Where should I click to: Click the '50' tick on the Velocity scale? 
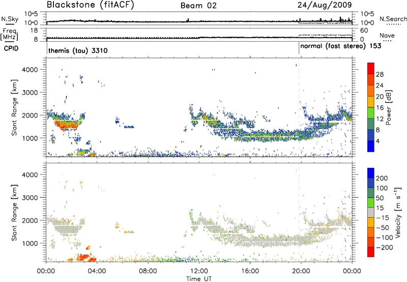coord(380,198)
